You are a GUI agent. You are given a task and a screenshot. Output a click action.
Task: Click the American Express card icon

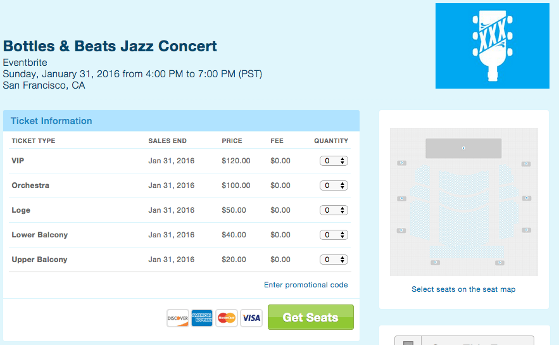coord(202,318)
